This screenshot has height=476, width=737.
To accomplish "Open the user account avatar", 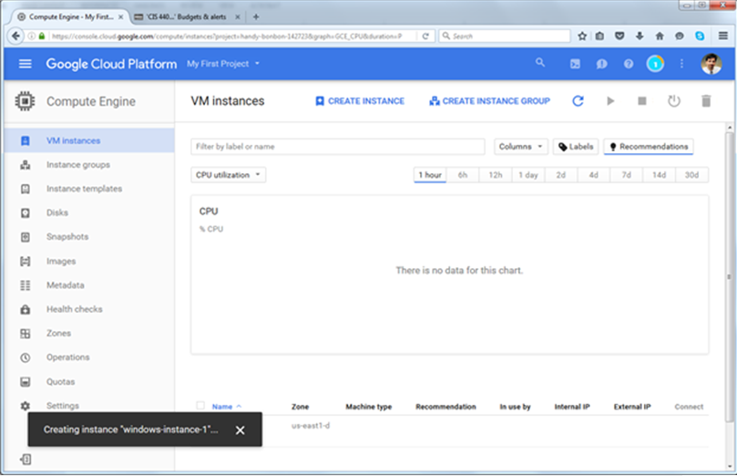I will [711, 64].
